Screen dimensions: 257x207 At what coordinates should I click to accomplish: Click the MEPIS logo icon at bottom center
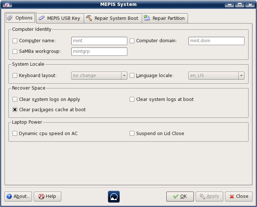[x=114, y=196]
